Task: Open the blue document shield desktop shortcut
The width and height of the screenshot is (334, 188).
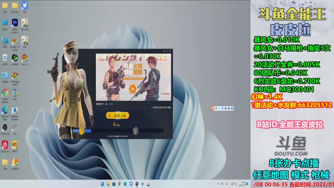Action: 15,110
